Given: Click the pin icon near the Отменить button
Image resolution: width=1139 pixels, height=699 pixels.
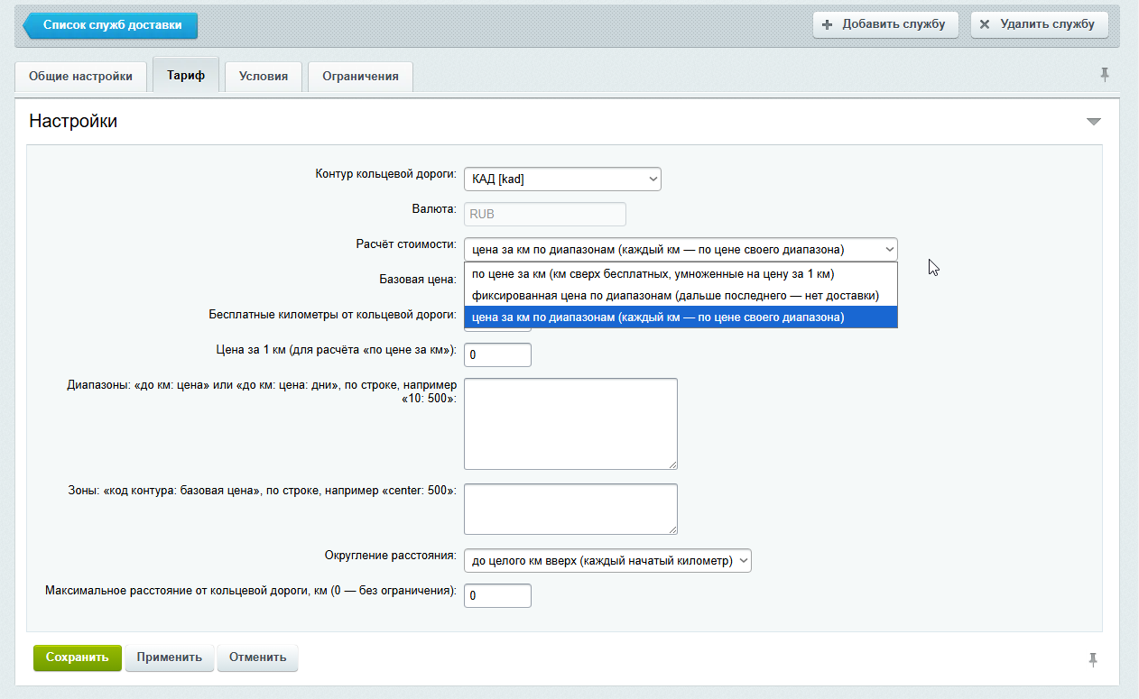Looking at the screenshot, I should 1093,659.
